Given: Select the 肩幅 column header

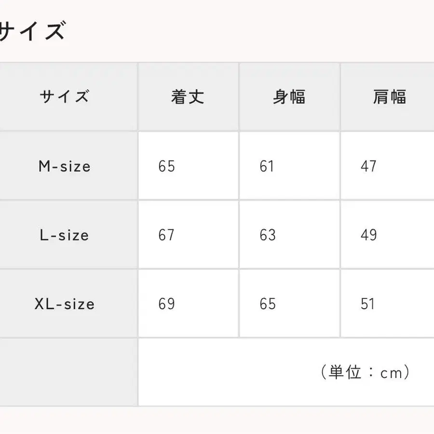Looking at the screenshot, I should [389, 97].
